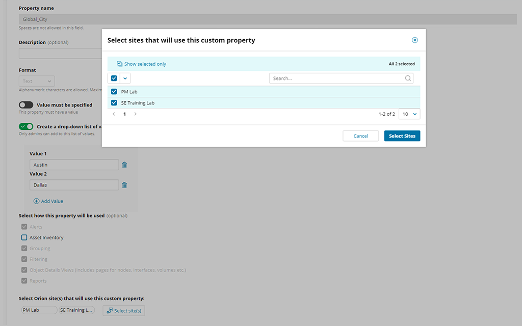Click the dialog close X icon
This screenshot has width=522, height=326.
414,40
